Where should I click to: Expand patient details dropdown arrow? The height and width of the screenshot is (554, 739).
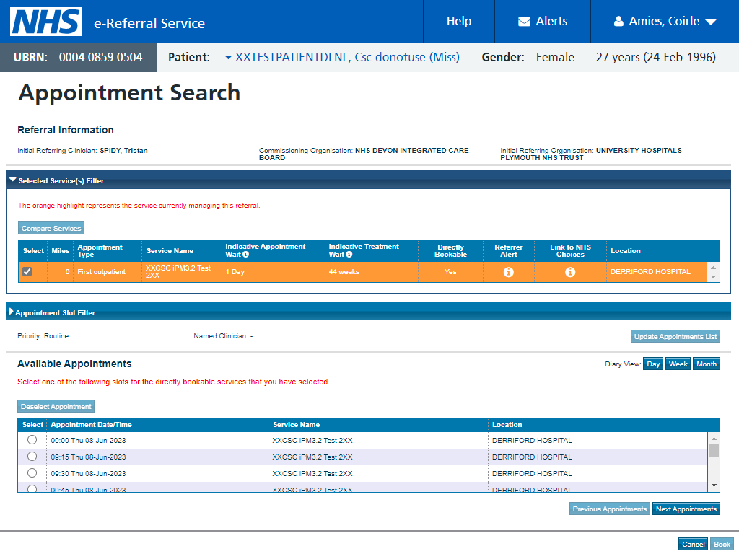tap(228, 58)
